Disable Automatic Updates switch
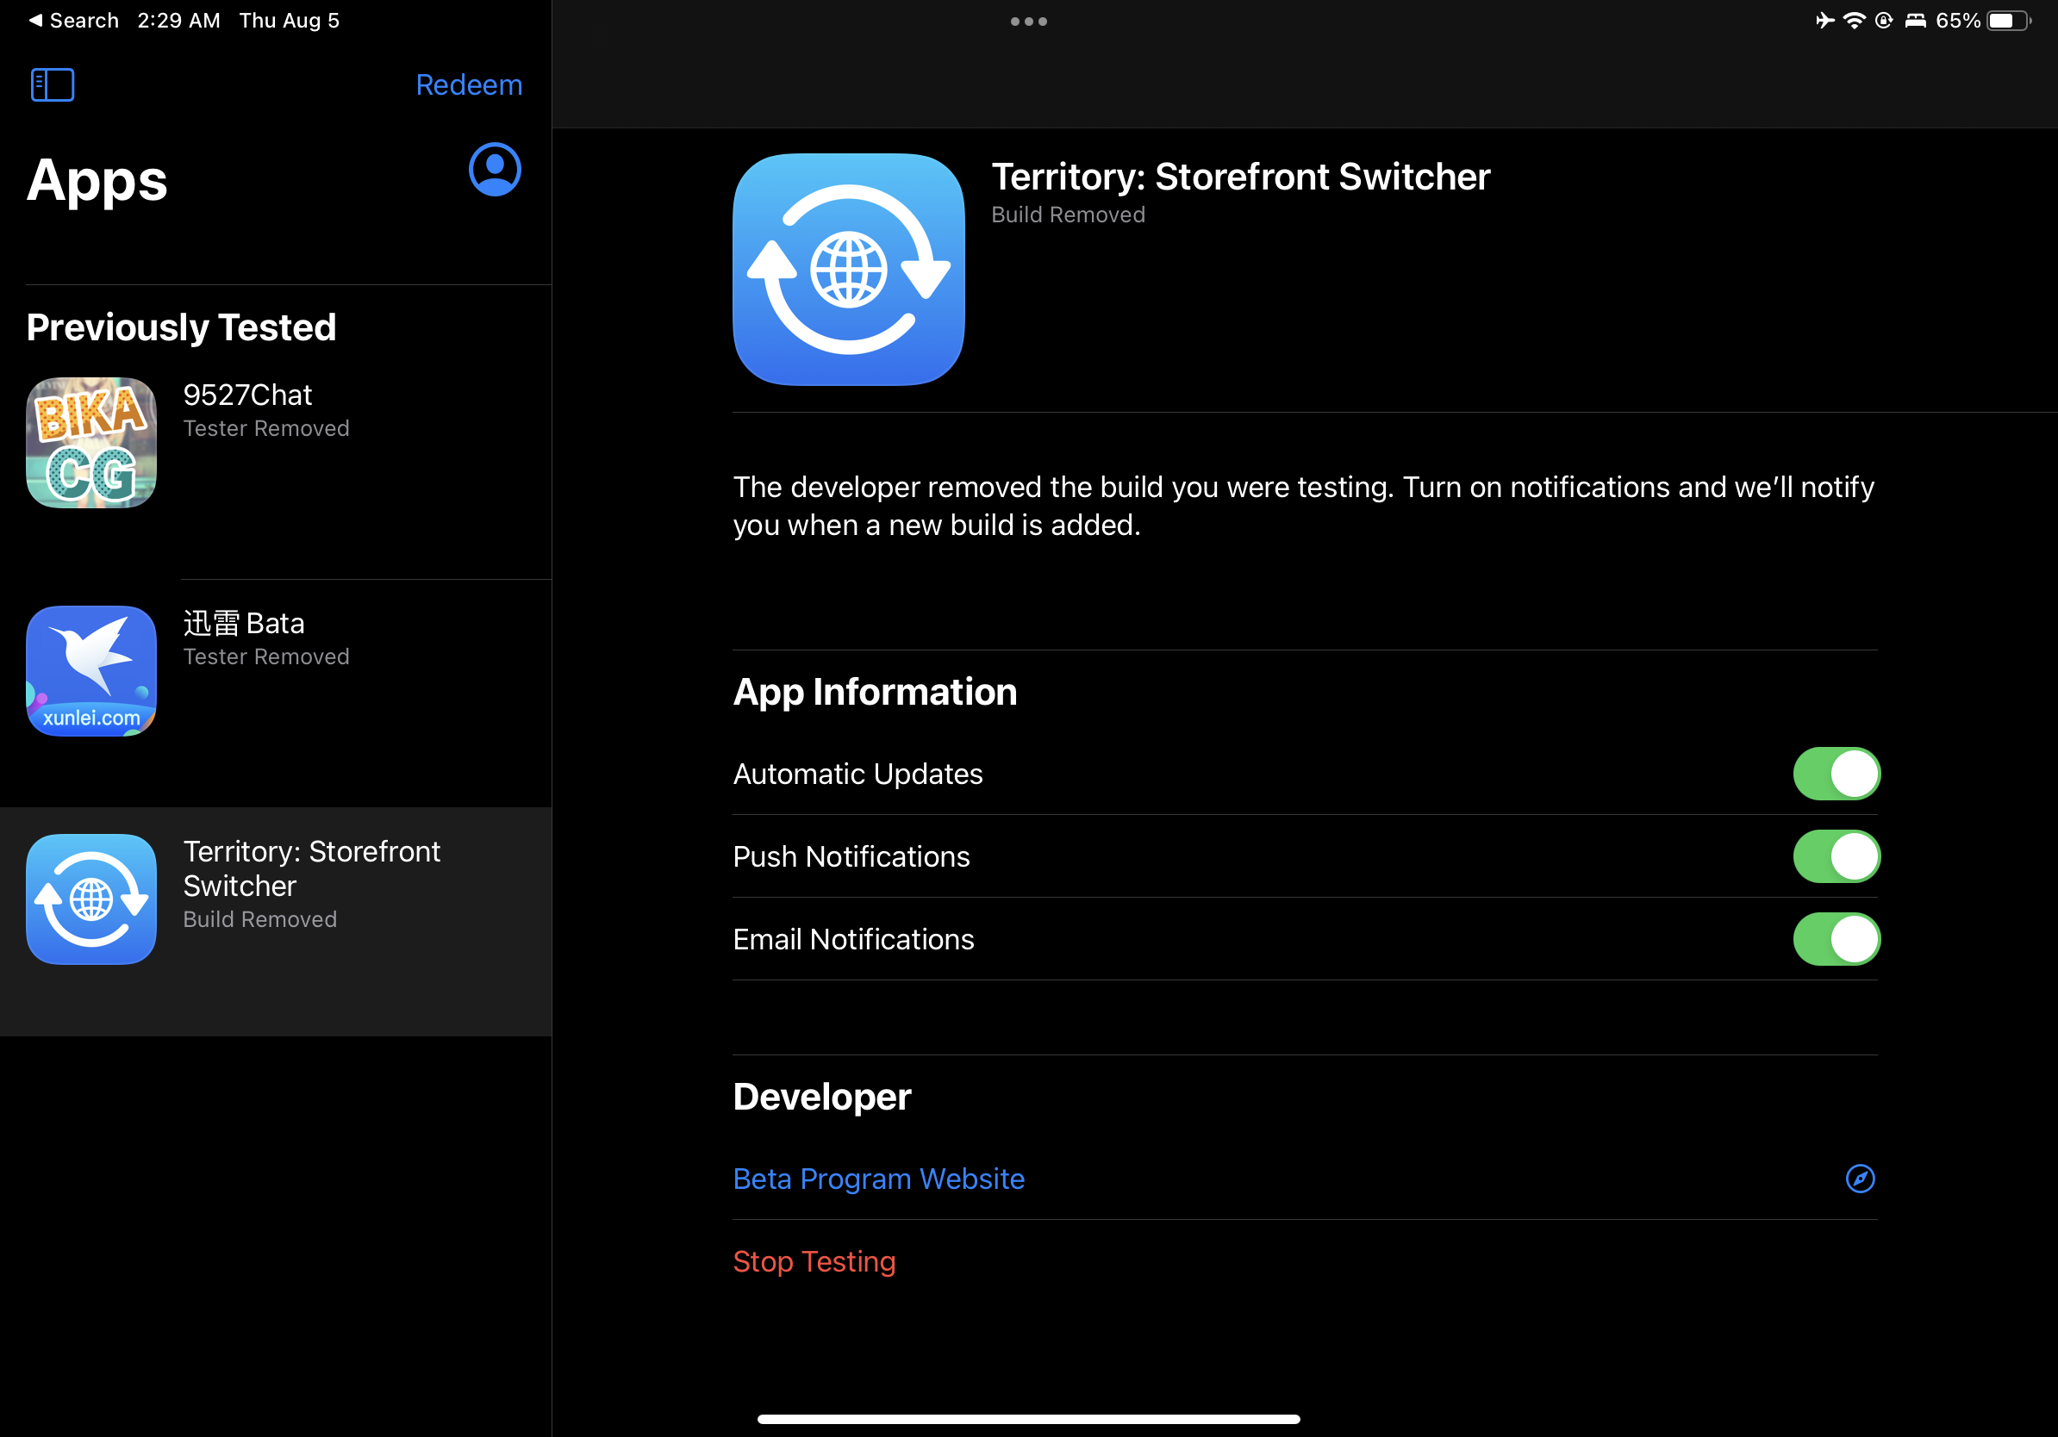The image size is (2058, 1437). (1837, 774)
